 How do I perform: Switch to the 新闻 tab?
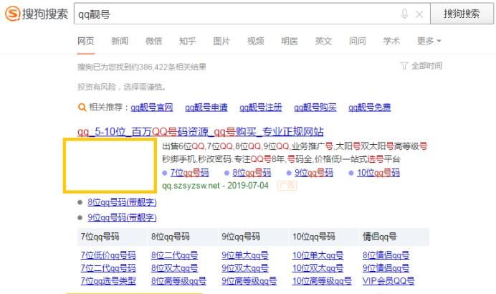[120, 41]
